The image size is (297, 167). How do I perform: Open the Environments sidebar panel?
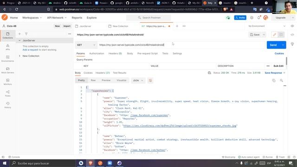[7, 58]
